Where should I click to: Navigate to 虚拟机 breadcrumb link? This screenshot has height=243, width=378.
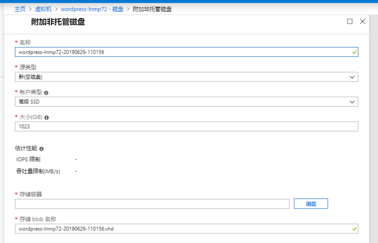coord(43,9)
